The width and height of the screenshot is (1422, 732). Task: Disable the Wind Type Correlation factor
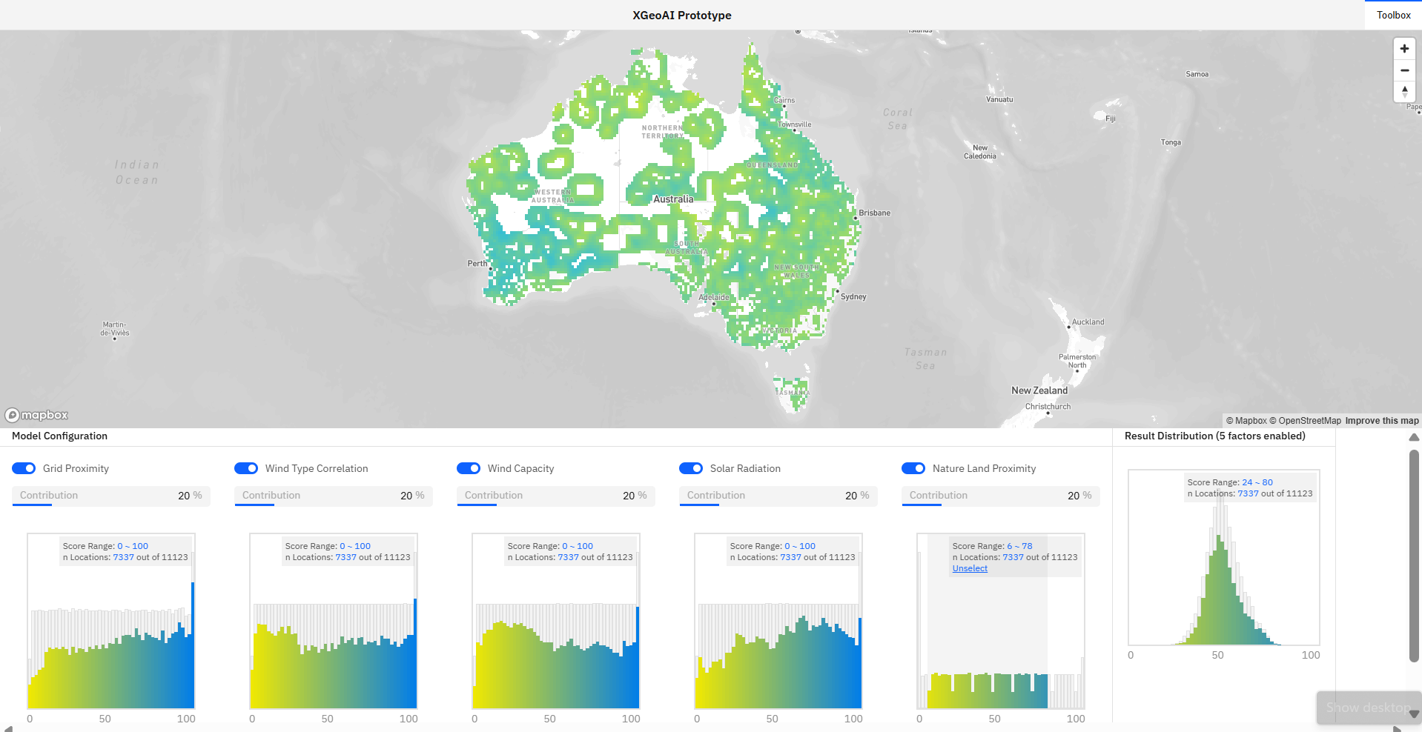(246, 468)
